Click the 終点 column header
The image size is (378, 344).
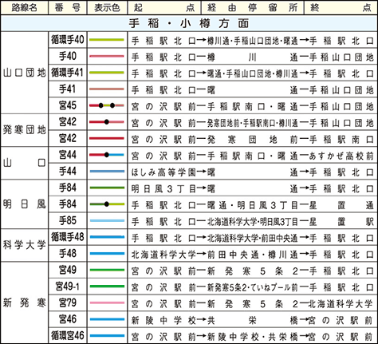pos(341,7)
